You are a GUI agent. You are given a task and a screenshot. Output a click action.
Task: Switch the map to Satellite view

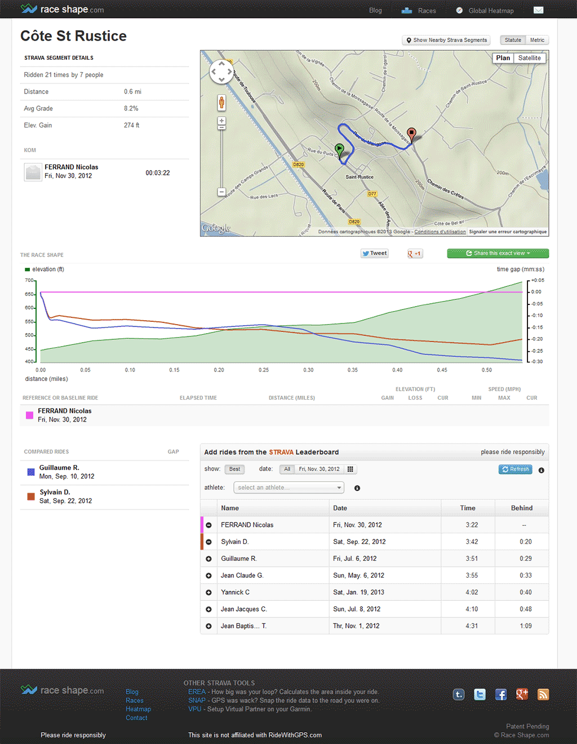[x=530, y=58]
